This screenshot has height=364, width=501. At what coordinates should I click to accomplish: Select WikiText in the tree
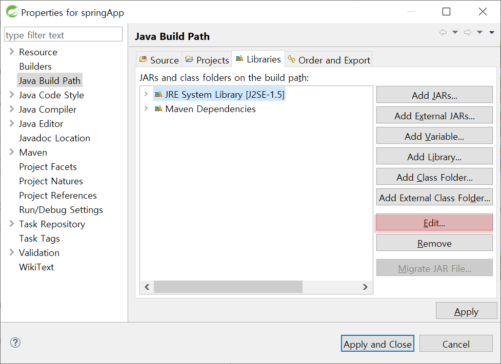(x=36, y=267)
